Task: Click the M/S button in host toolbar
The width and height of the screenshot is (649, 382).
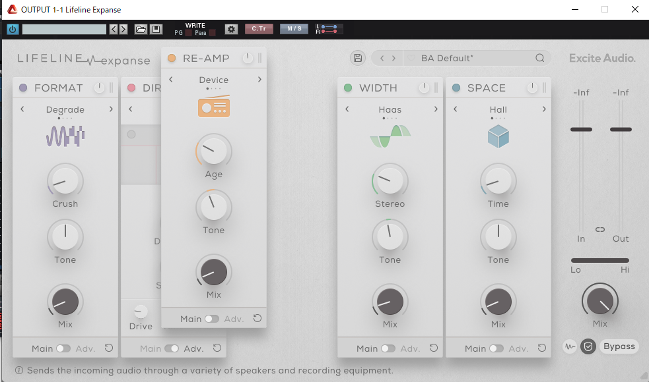Action: pos(294,29)
